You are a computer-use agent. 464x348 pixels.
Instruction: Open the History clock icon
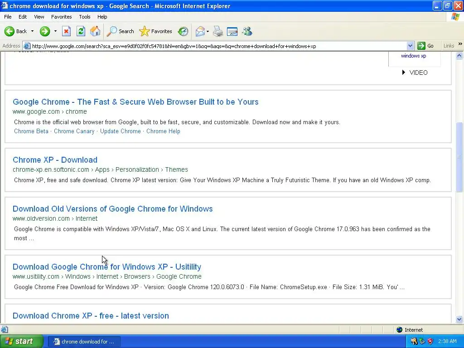click(x=183, y=31)
